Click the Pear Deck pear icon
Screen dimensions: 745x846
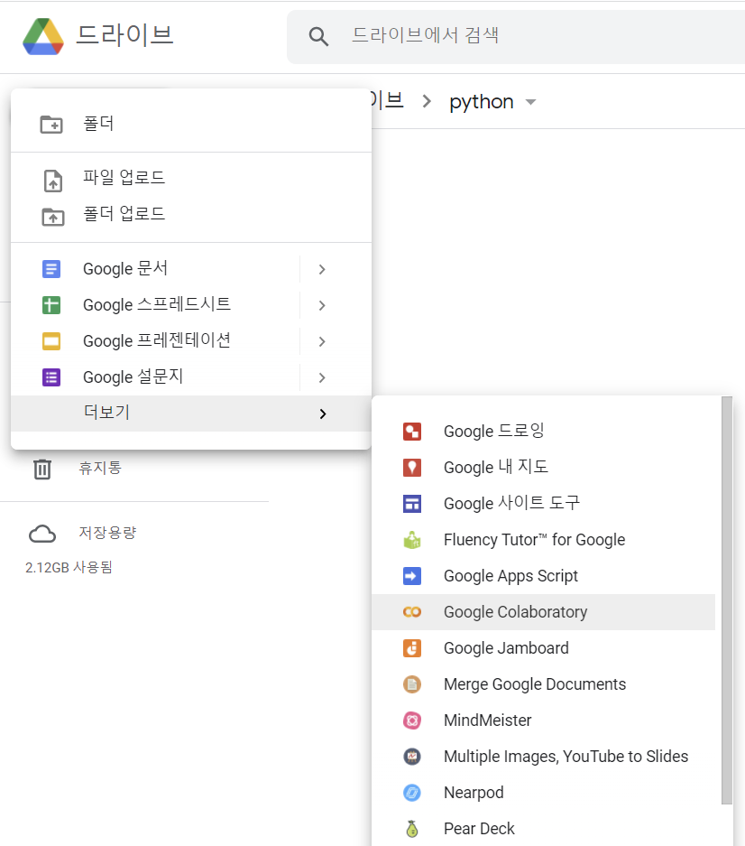click(x=412, y=829)
